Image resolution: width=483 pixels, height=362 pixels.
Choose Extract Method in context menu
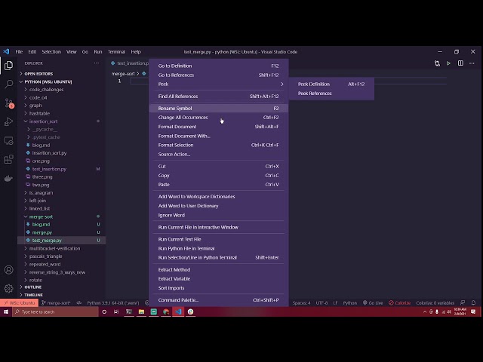point(218,270)
